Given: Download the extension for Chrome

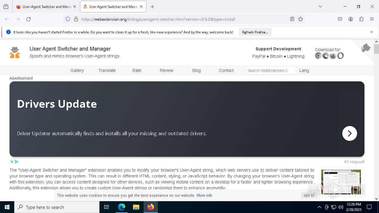Looking at the screenshot, I should pyautogui.click(x=318, y=56).
